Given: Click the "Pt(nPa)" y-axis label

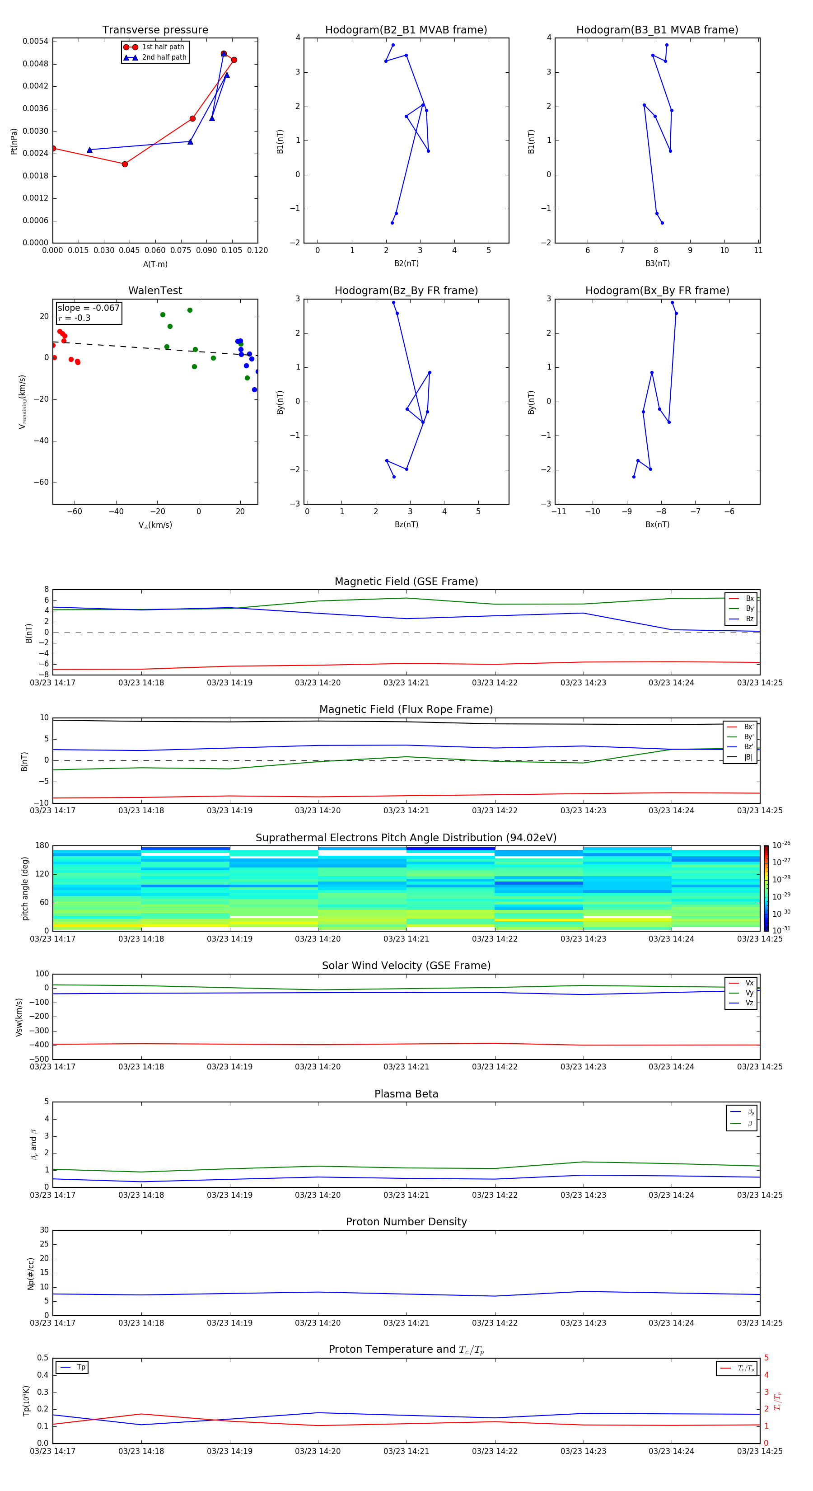Looking at the screenshot, I should pos(14,141).
